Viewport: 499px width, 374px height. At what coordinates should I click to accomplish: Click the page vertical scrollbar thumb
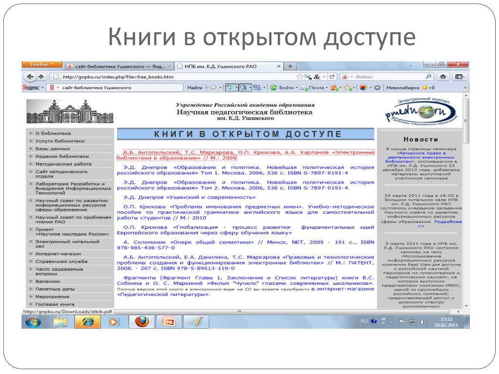click(x=466, y=121)
